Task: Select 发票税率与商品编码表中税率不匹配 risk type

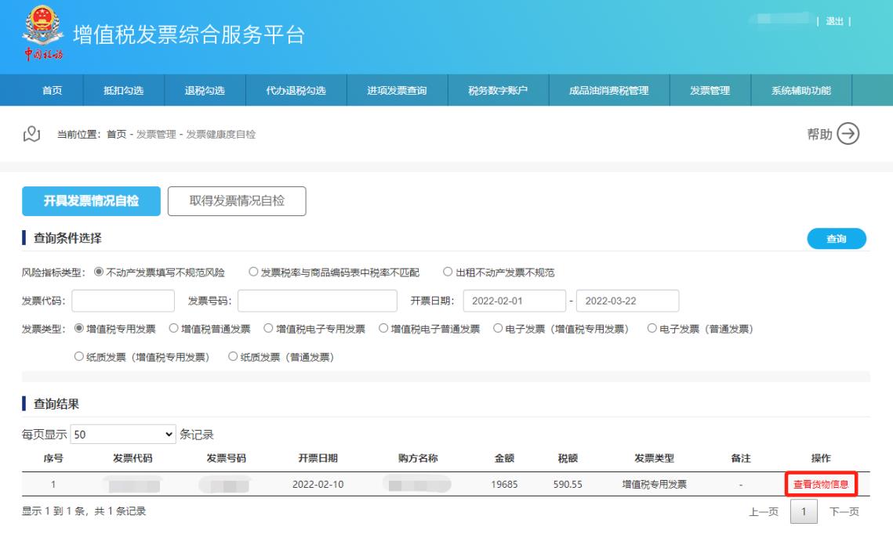Action: point(254,272)
